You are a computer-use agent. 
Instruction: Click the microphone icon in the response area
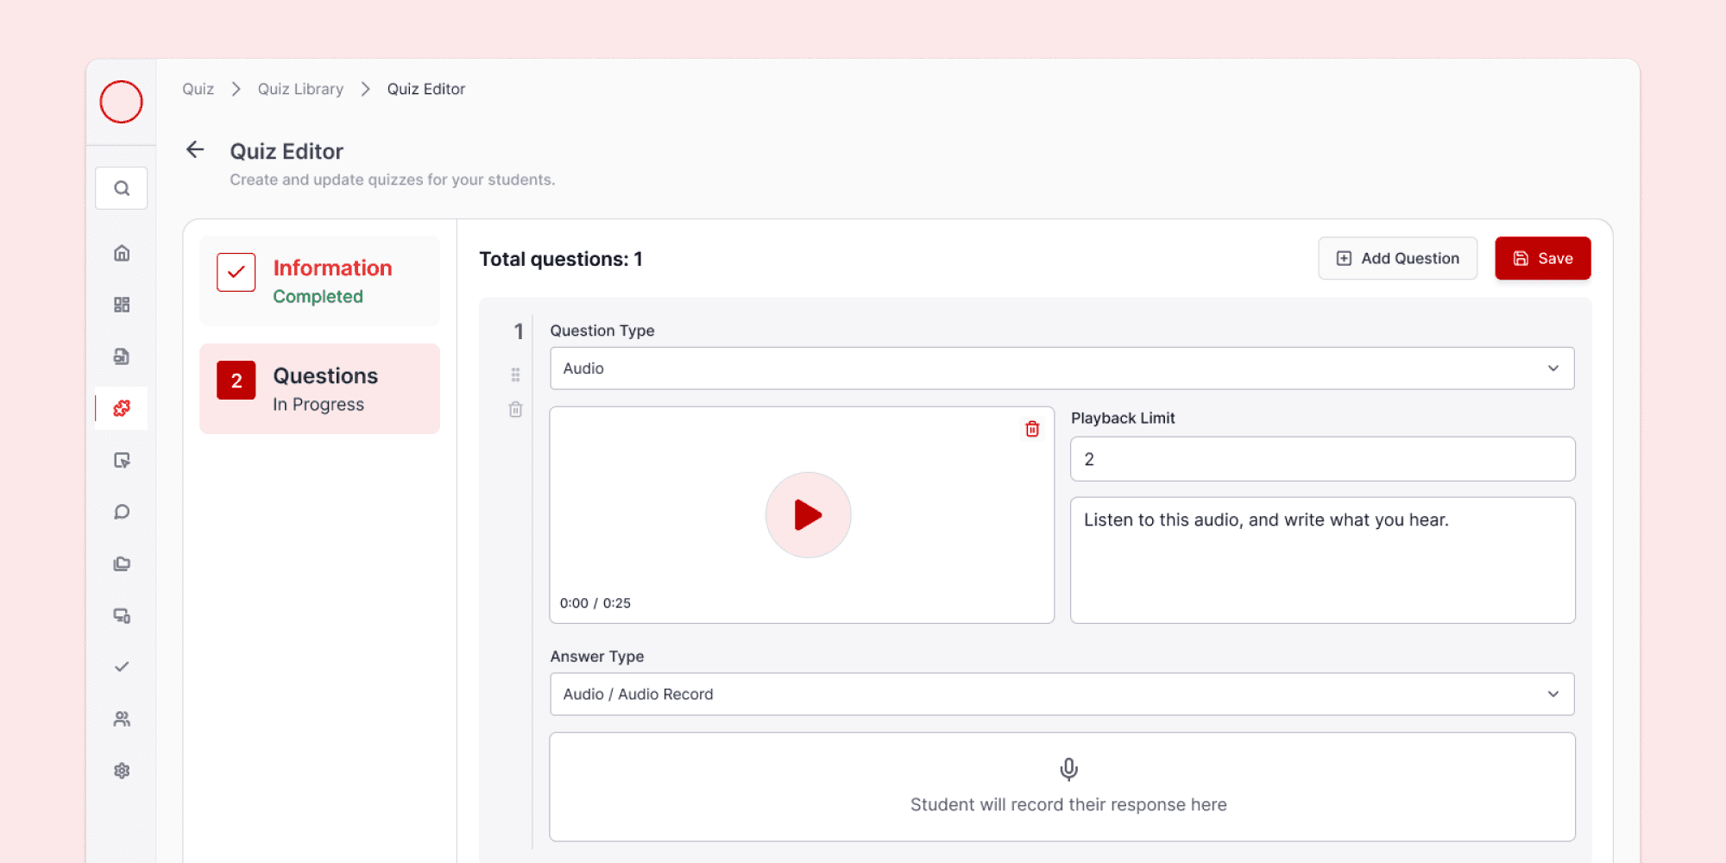coord(1068,769)
